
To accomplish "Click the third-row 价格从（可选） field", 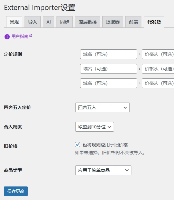I will (158, 83).
